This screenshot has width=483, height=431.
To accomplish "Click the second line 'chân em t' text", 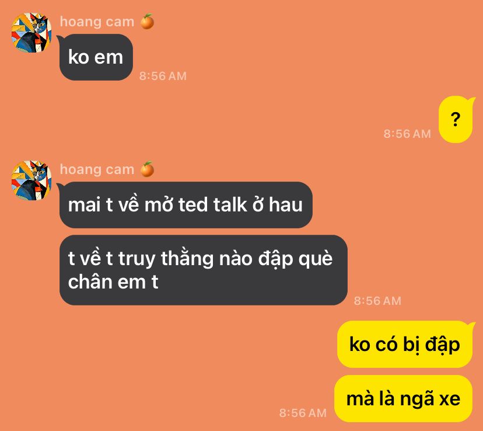I will [x=113, y=281].
